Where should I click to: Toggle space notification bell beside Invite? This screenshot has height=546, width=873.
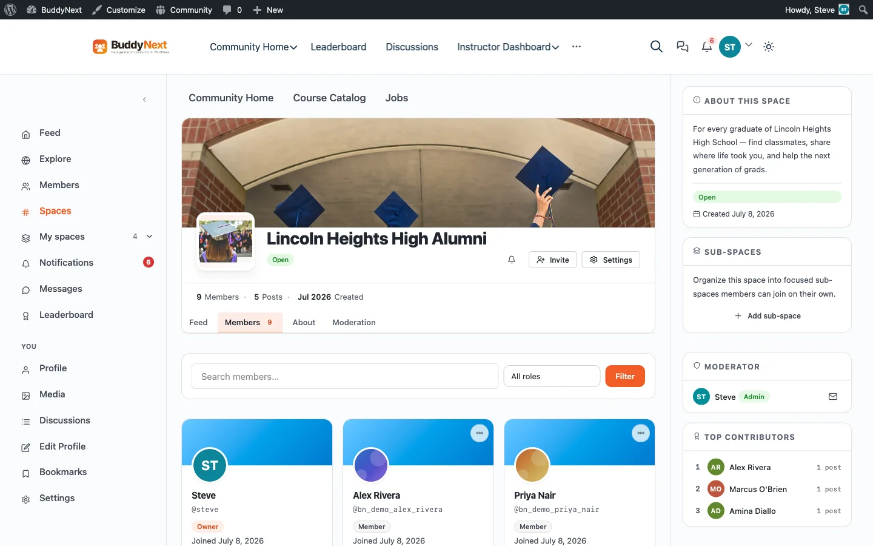[x=512, y=260]
